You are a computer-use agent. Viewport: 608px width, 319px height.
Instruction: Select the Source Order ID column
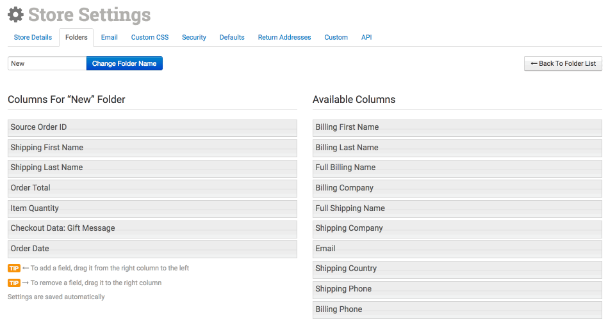click(152, 127)
